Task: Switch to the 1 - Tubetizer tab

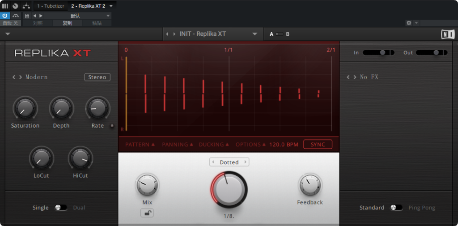Action: 51,6
